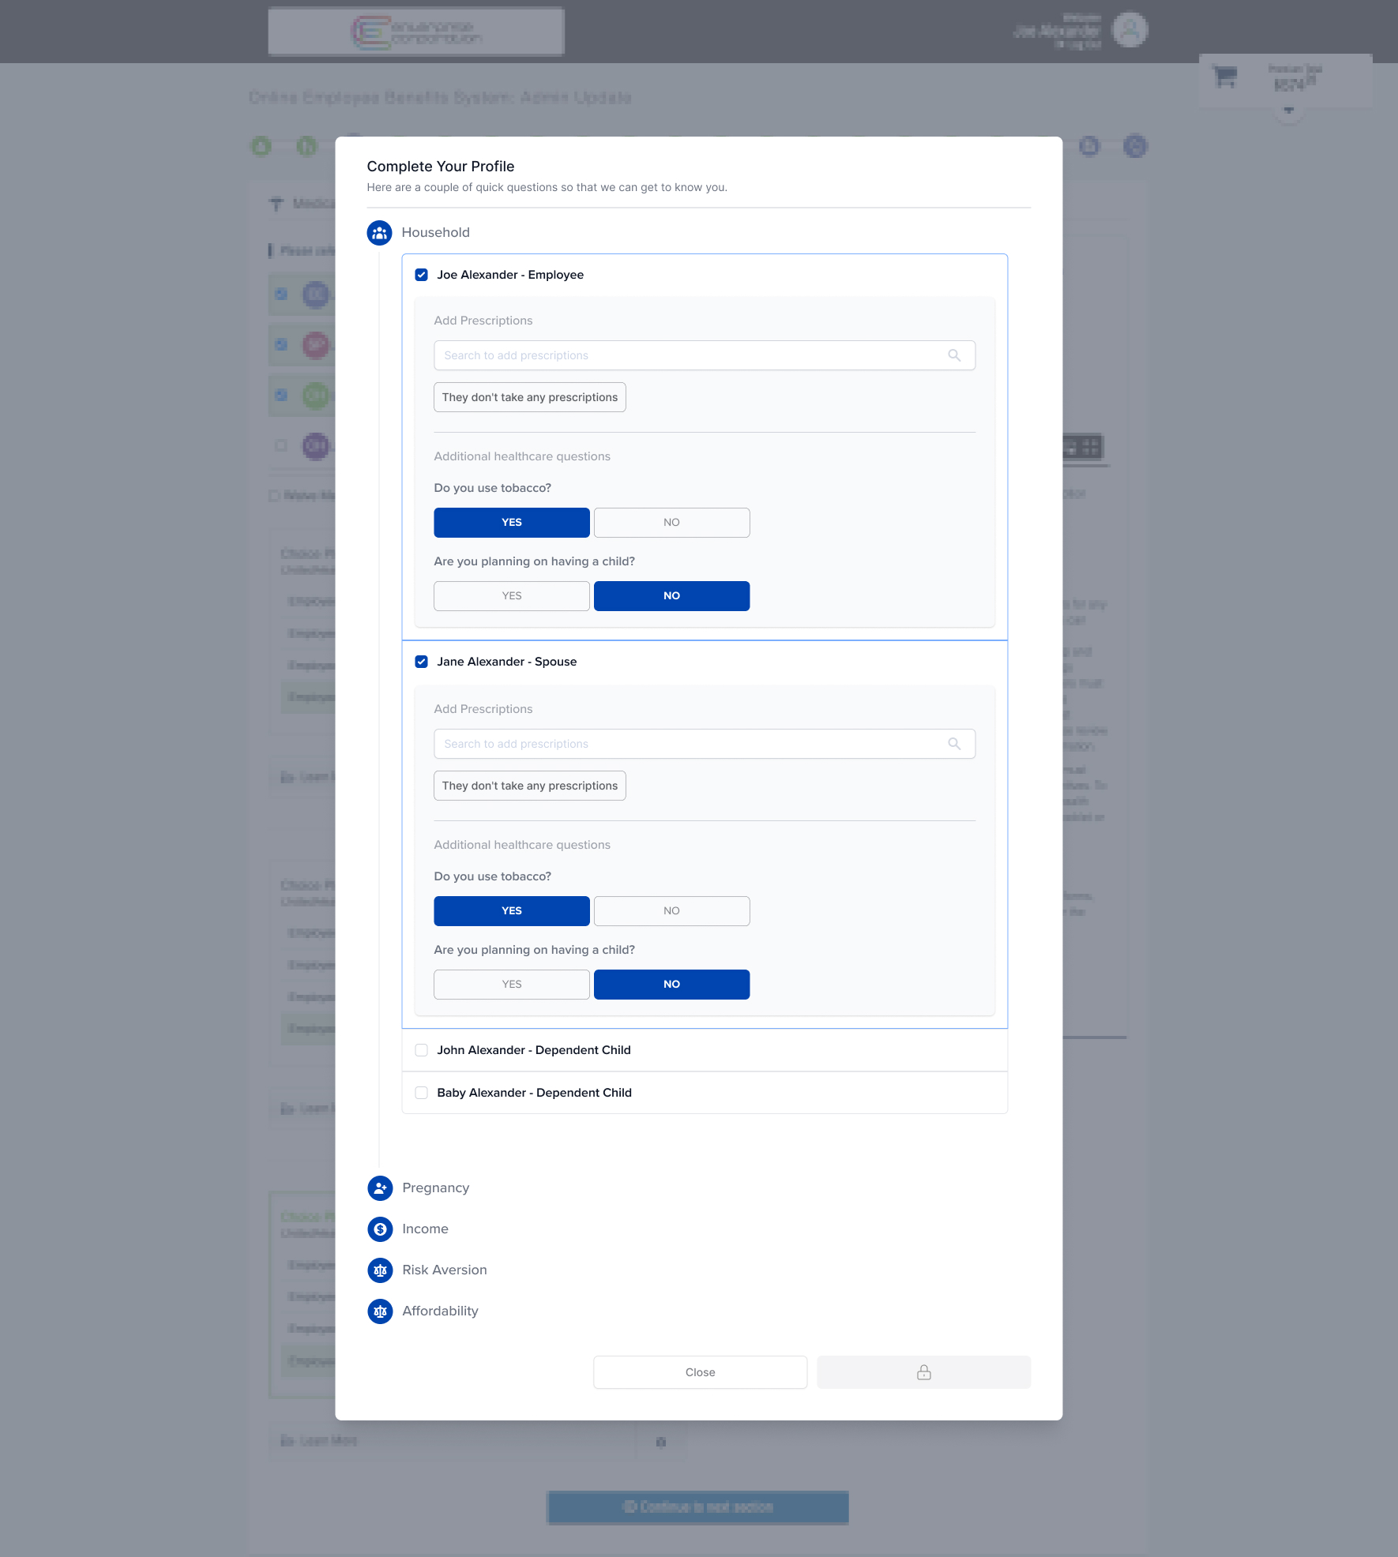The image size is (1398, 1557).
Task: Expand the Pregnancy section
Action: point(435,1188)
